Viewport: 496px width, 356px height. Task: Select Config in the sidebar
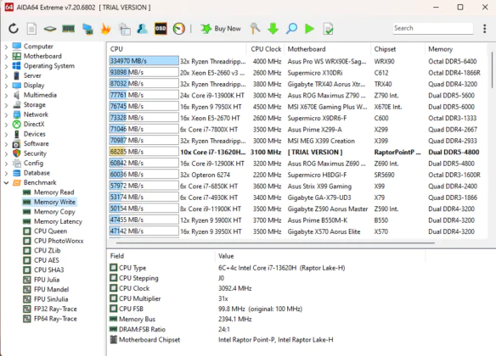[33, 163]
